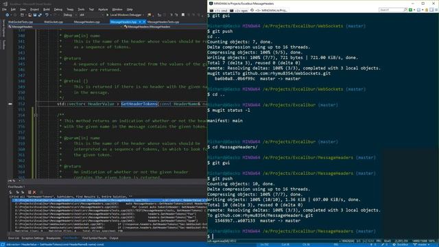Open the Edit menu in Visual Studio
Image resolution: width=439 pixels, height=247 pixels.
pos(13,10)
